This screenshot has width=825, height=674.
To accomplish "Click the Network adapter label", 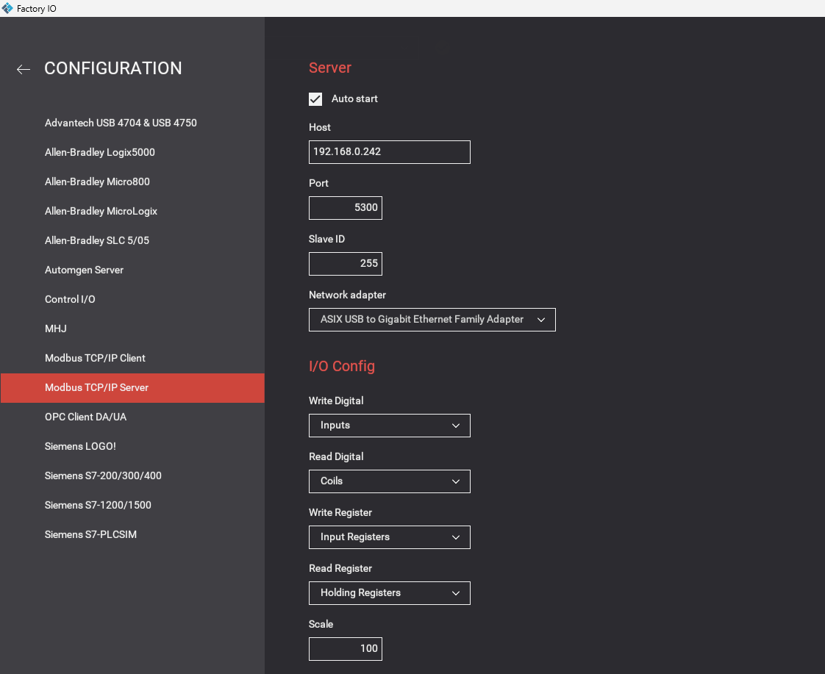I will (x=347, y=295).
